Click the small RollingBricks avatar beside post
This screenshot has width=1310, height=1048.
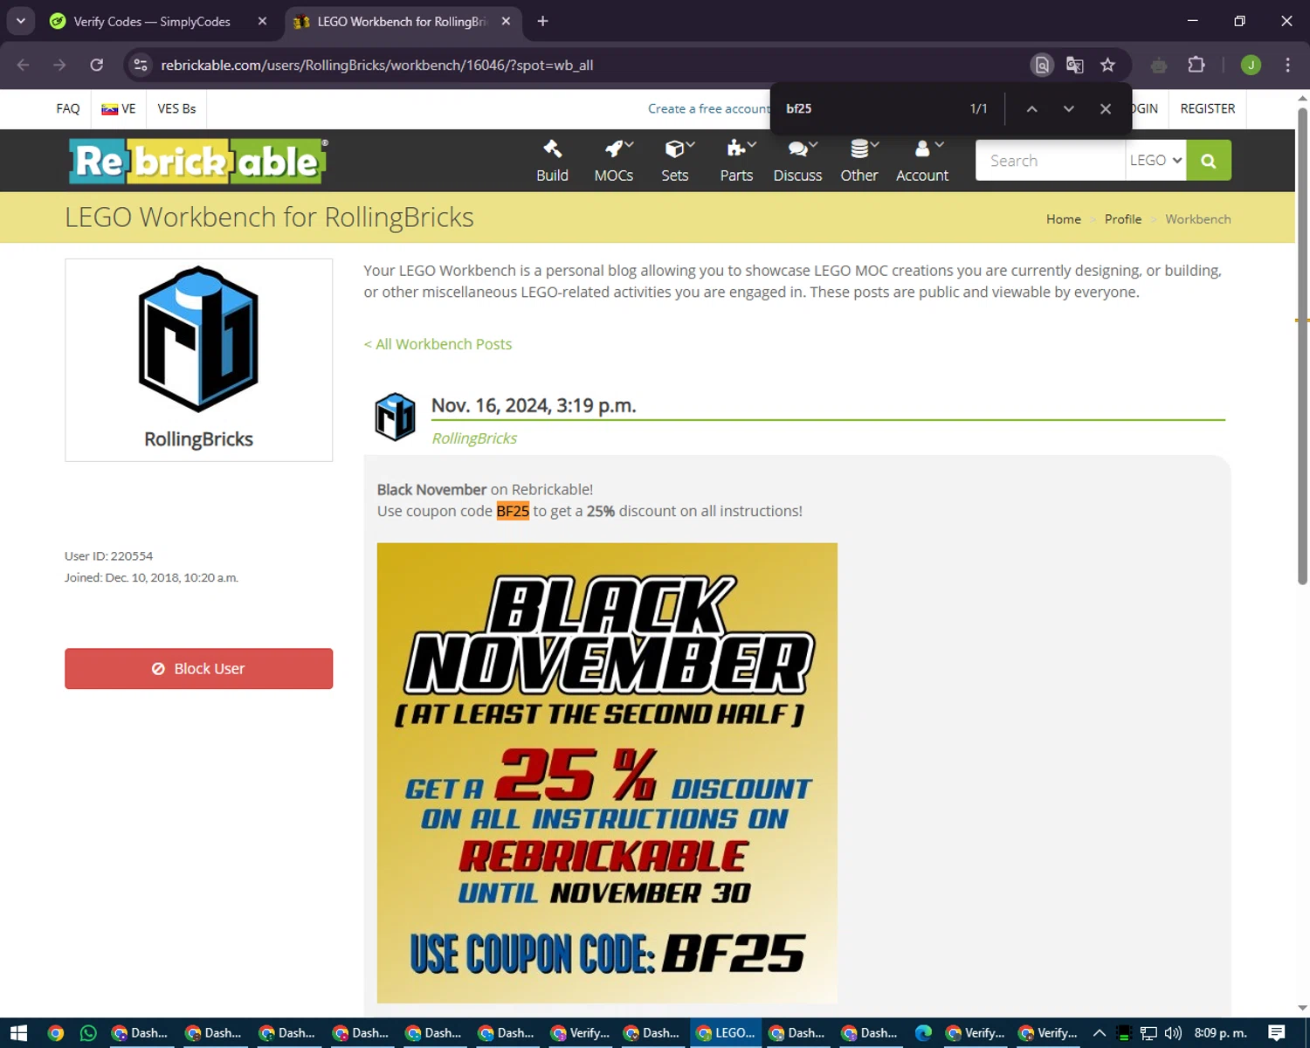click(395, 417)
